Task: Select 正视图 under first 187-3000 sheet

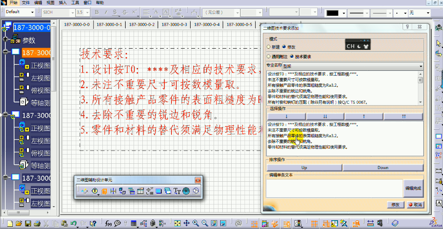Action: pyautogui.click(x=41, y=65)
